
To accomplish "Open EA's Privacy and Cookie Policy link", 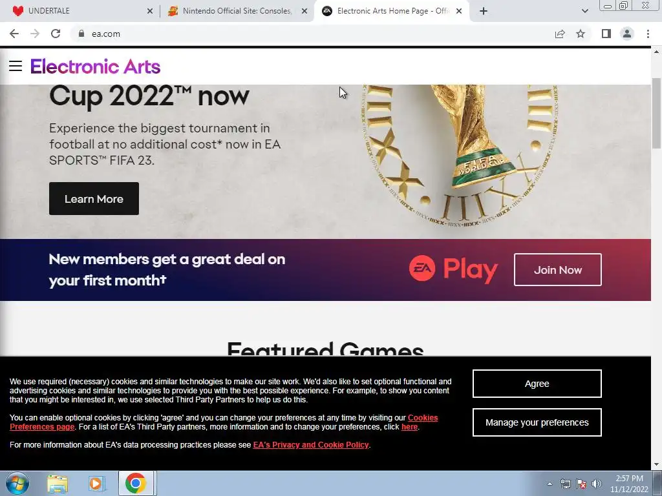I will [x=311, y=445].
